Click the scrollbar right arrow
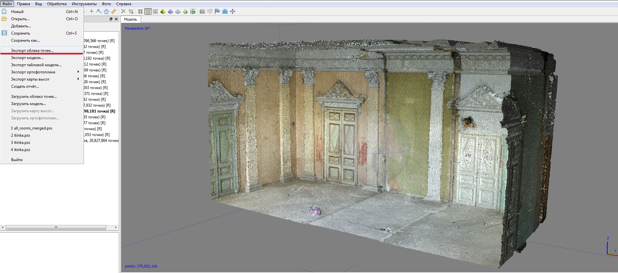The height and width of the screenshot is (273, 618). click(x=116, y=227)
